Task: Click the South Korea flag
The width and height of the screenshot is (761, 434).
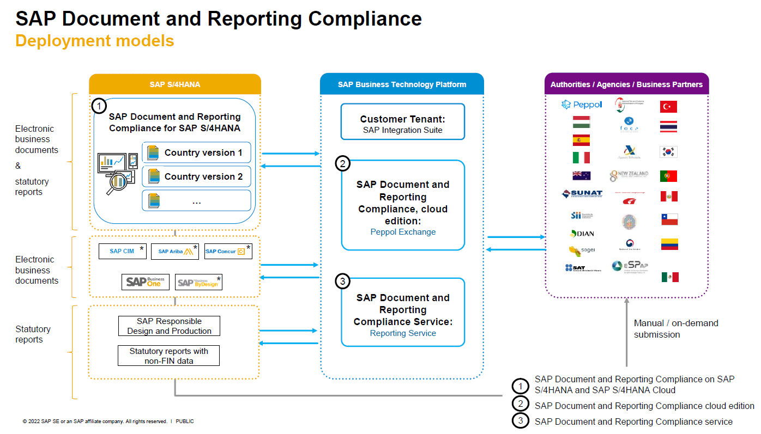Action: pos(668,152)
